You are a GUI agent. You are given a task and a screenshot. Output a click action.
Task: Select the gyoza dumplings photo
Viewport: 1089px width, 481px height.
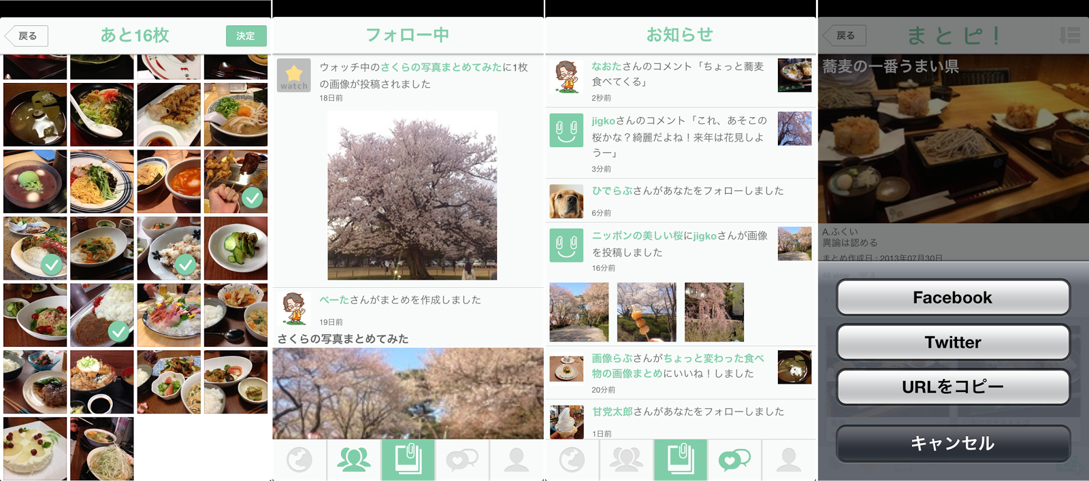coord(169,115)
